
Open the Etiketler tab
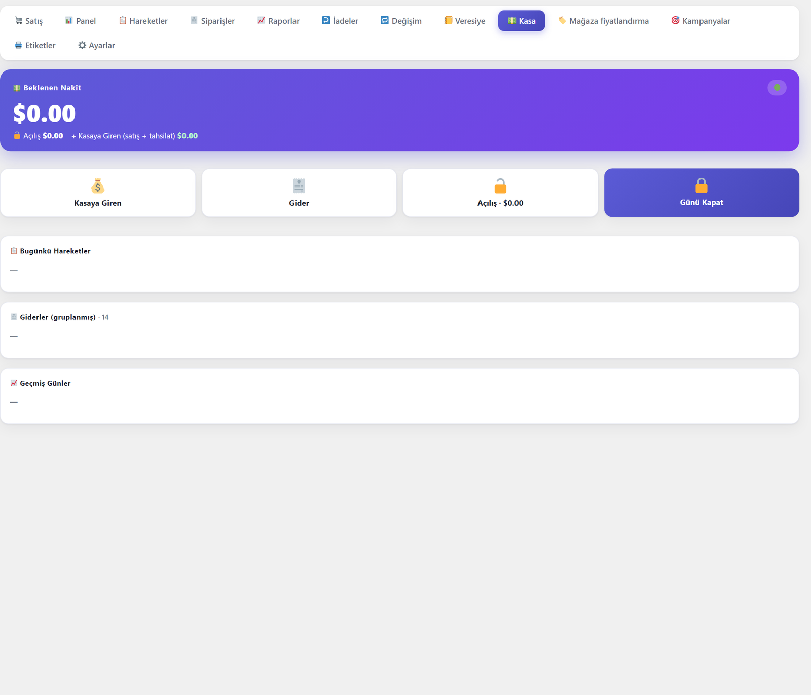pos(35,45)
